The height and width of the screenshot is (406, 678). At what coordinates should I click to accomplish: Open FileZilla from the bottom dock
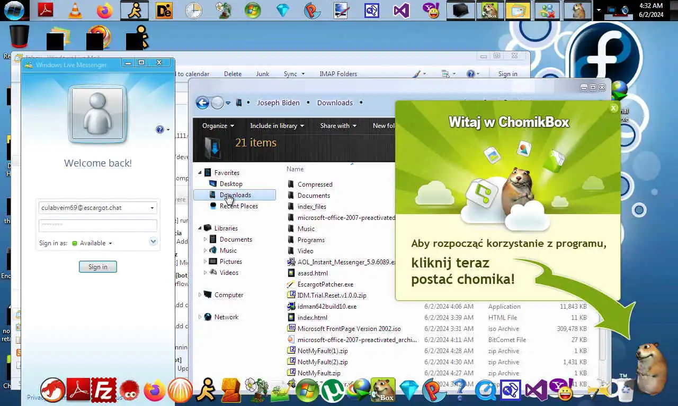103,391
